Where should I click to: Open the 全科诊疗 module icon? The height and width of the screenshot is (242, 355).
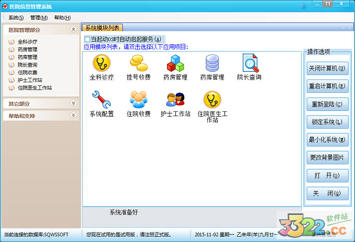pos(101,63)
